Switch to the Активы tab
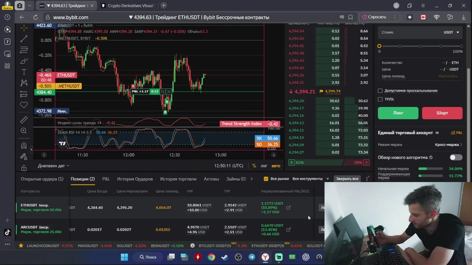The image size is (472, 265). point(211,179)
